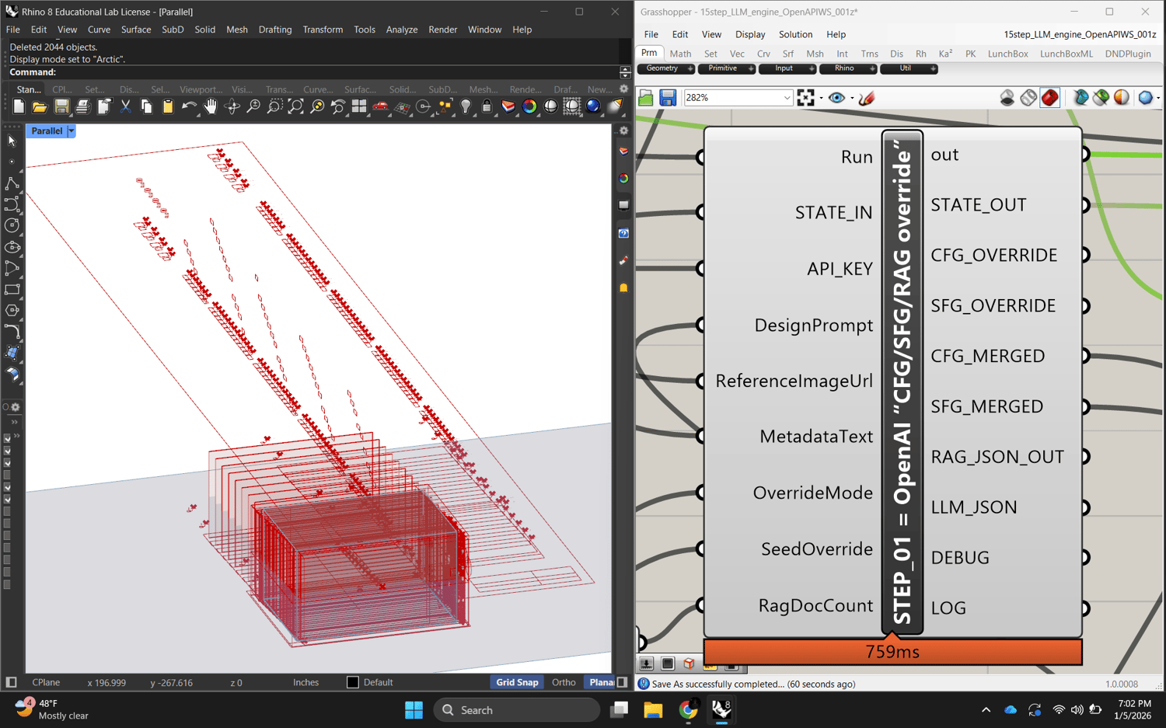Click the red car Set View icon
Image resolution: width=1166 pixels, height=728 pixels.
point(380,106)
